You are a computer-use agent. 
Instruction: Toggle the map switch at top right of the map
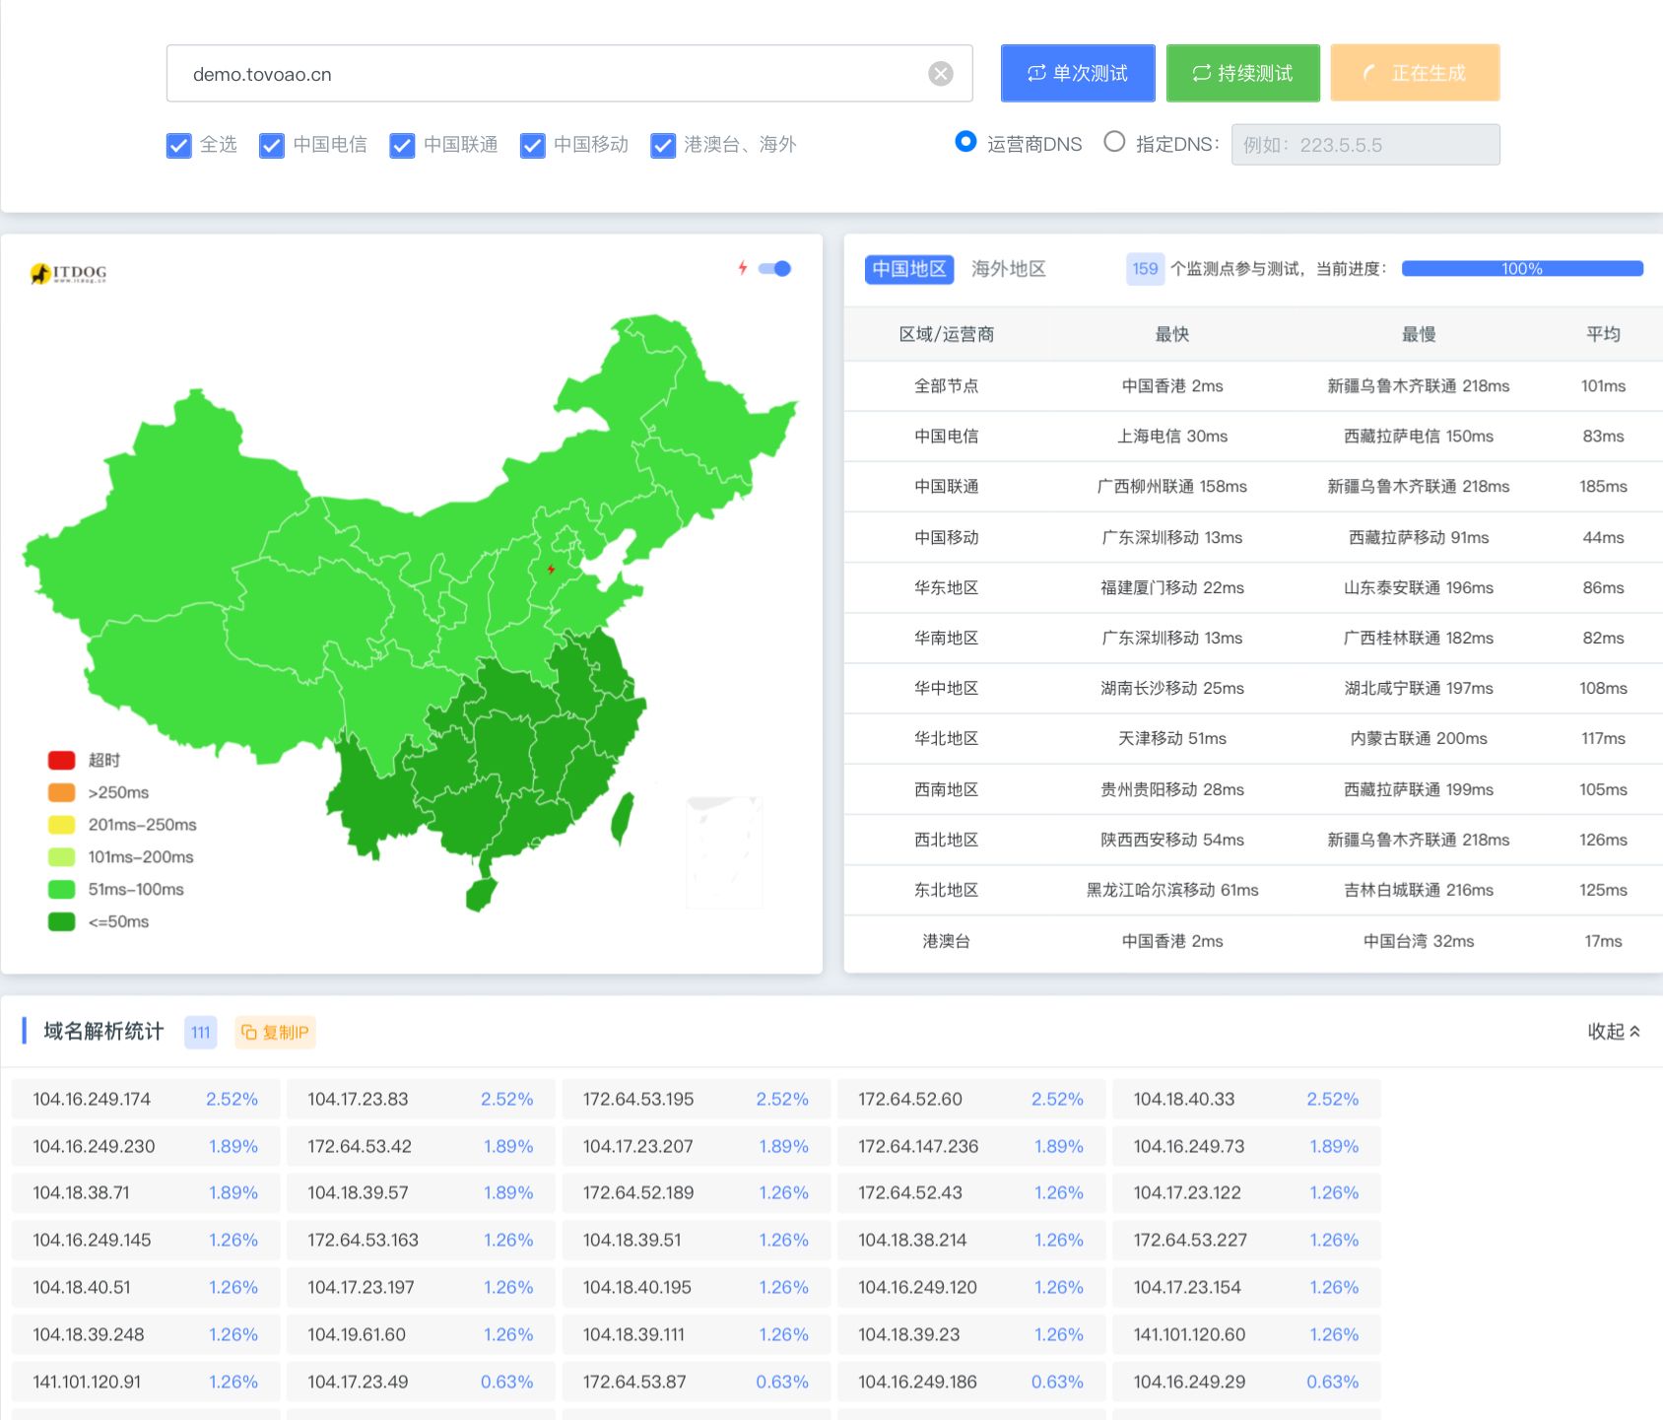[775, 268]
